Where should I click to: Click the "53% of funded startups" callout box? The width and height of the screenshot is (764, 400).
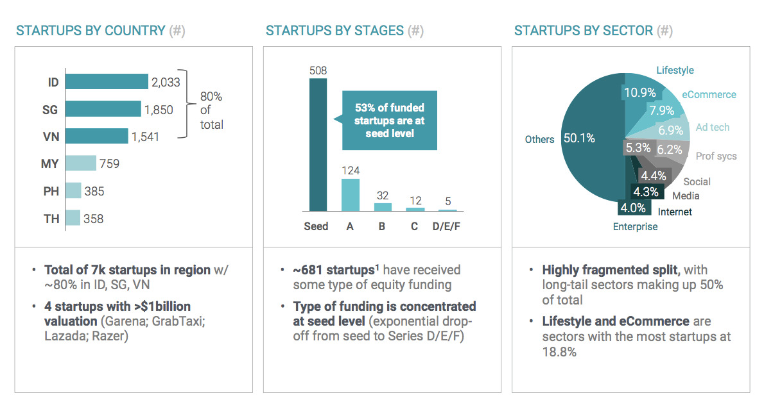tap(390, 121)
